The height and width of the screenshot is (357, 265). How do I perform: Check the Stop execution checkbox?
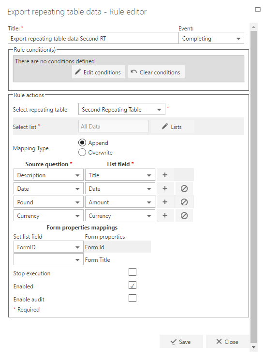pyautogui.click(x=132, y=272)
